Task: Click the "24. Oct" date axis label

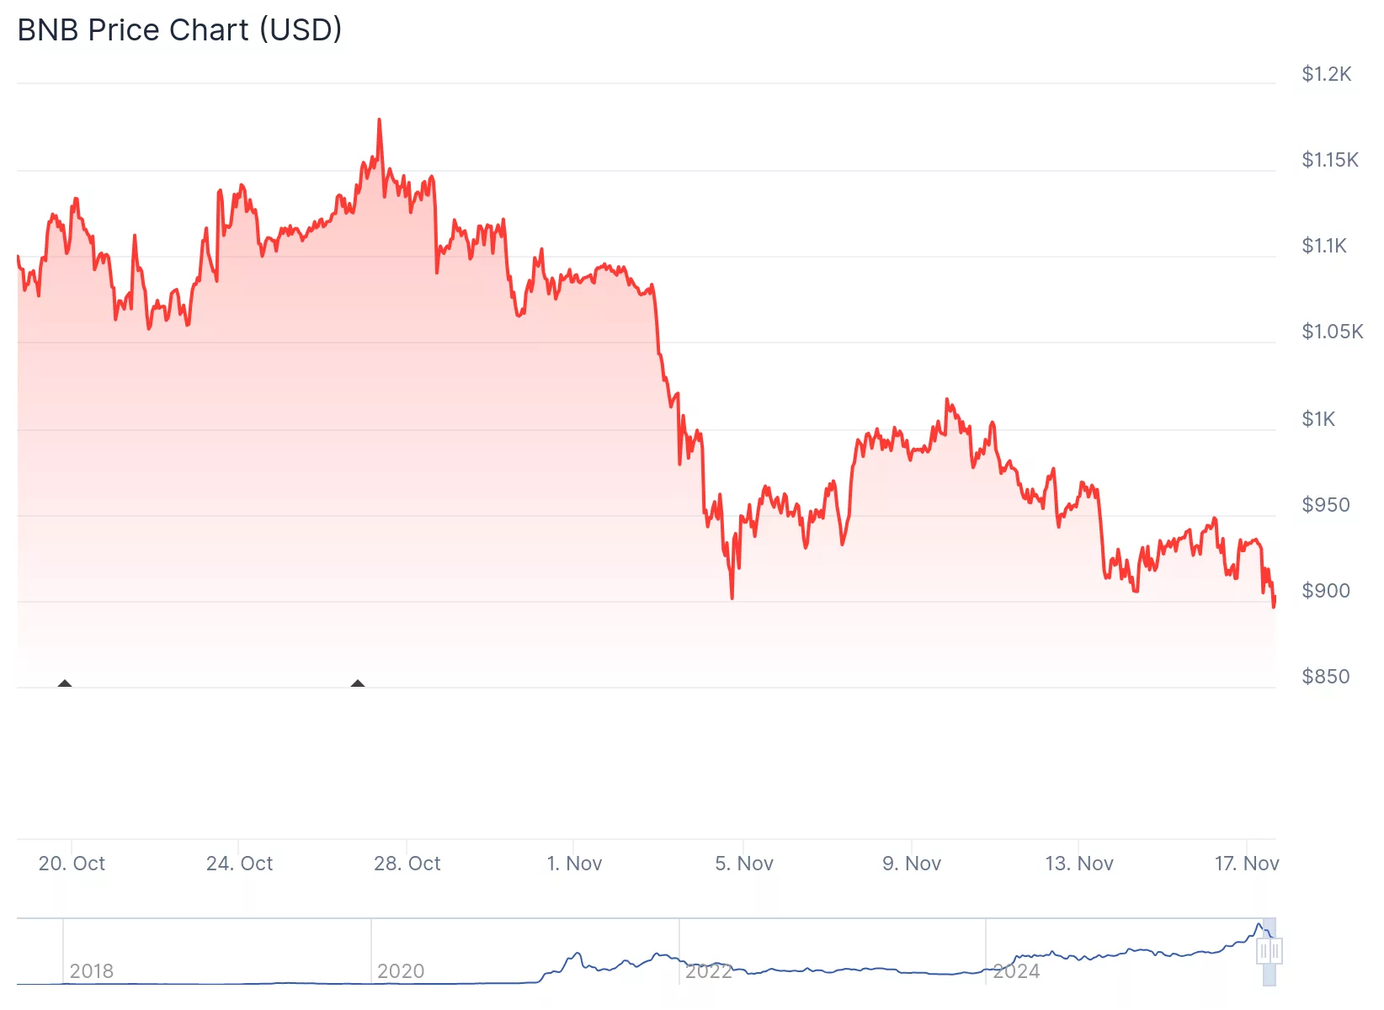Action: click(239, 864)
